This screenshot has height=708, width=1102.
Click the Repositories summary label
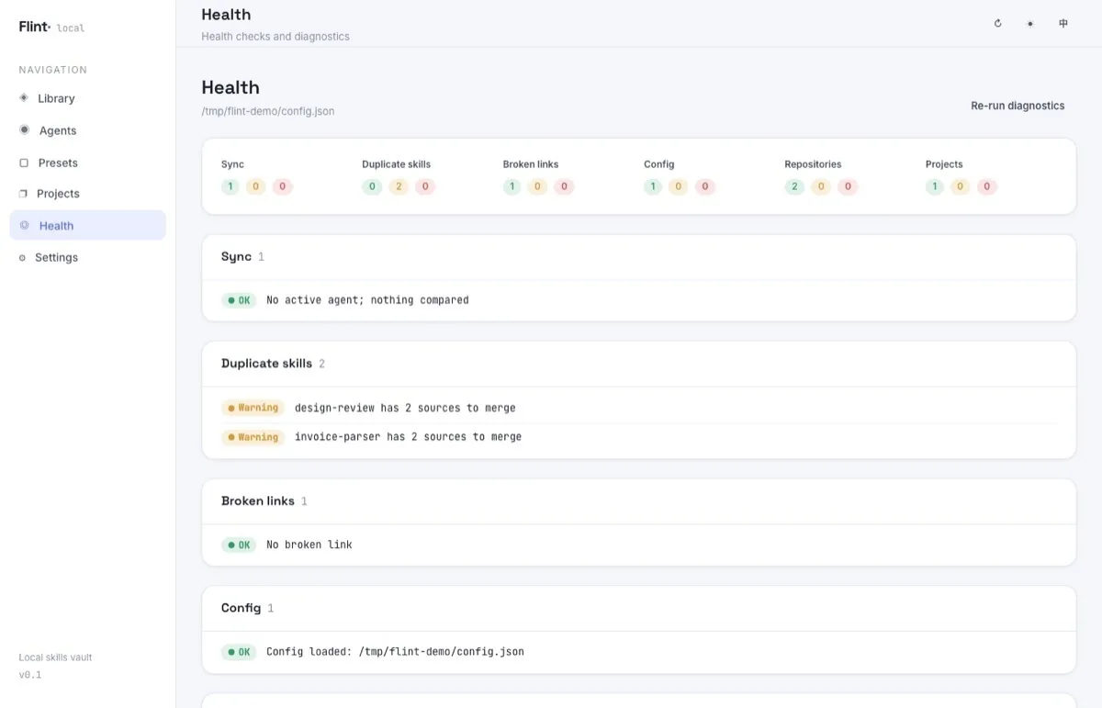[813, 164]
